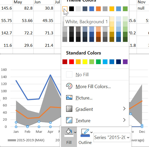Click the Picture fill icon
Screen dimensions: 149x147
(69, 97)
